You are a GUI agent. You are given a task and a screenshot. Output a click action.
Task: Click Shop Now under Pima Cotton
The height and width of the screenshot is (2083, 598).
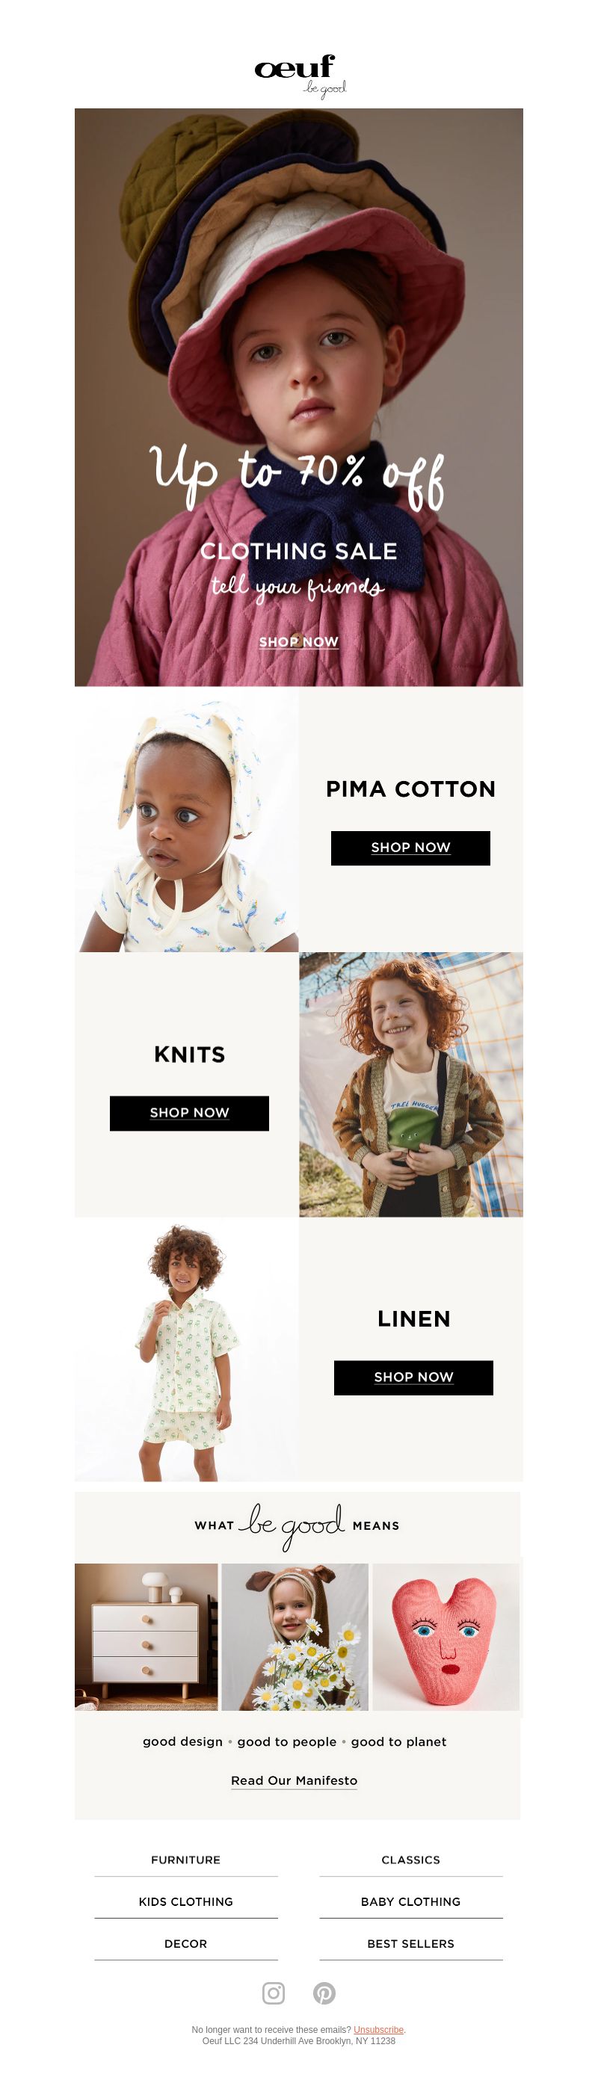(410, 848)
